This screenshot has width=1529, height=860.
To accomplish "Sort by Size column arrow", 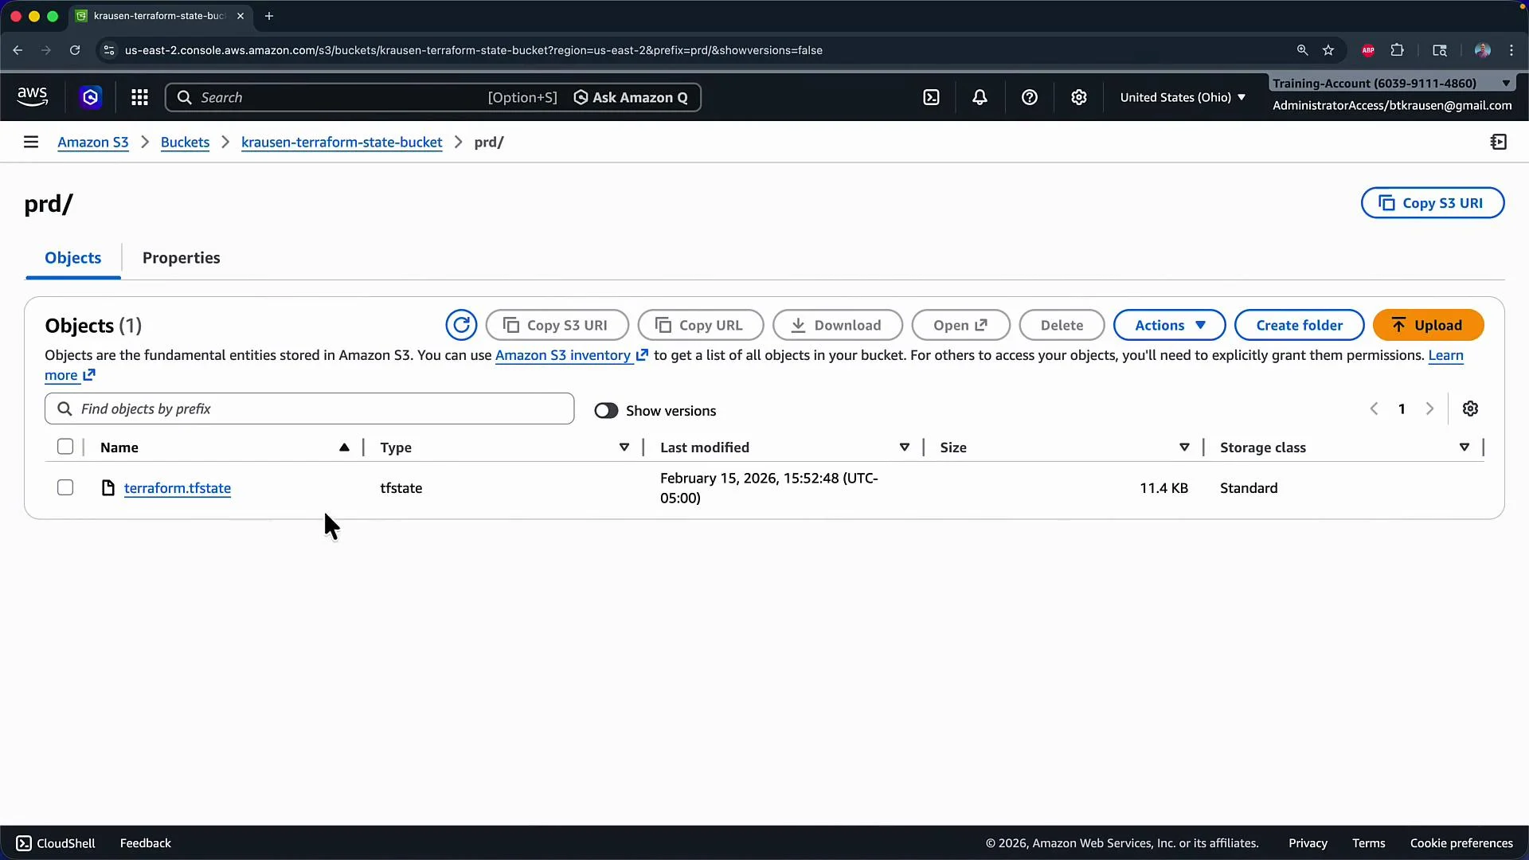I will coord(1184,448).
